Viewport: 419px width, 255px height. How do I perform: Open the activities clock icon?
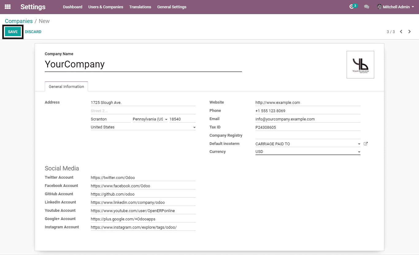click(352, 7)
